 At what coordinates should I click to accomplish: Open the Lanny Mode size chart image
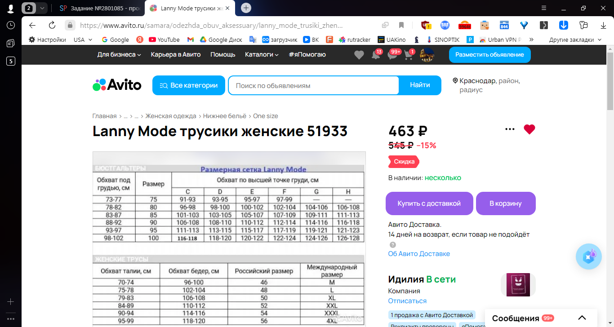click(229, 239)
